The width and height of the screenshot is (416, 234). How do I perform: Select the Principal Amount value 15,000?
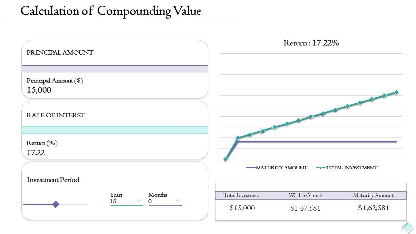39,90
